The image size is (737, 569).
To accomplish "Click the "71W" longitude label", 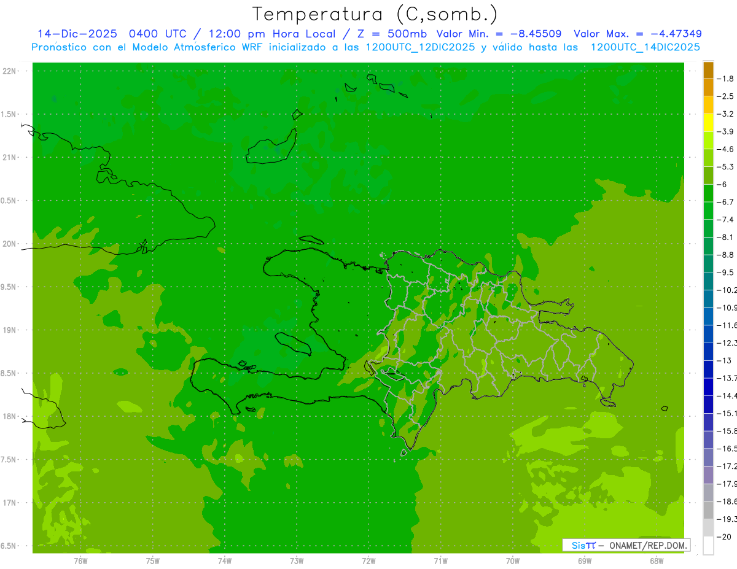I will point(440,561).
